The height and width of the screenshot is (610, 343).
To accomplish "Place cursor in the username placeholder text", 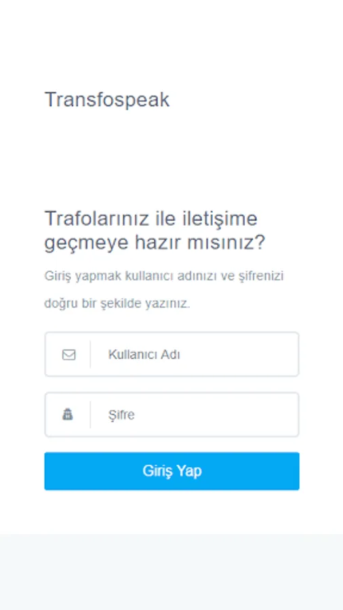I will click(144, 354).
